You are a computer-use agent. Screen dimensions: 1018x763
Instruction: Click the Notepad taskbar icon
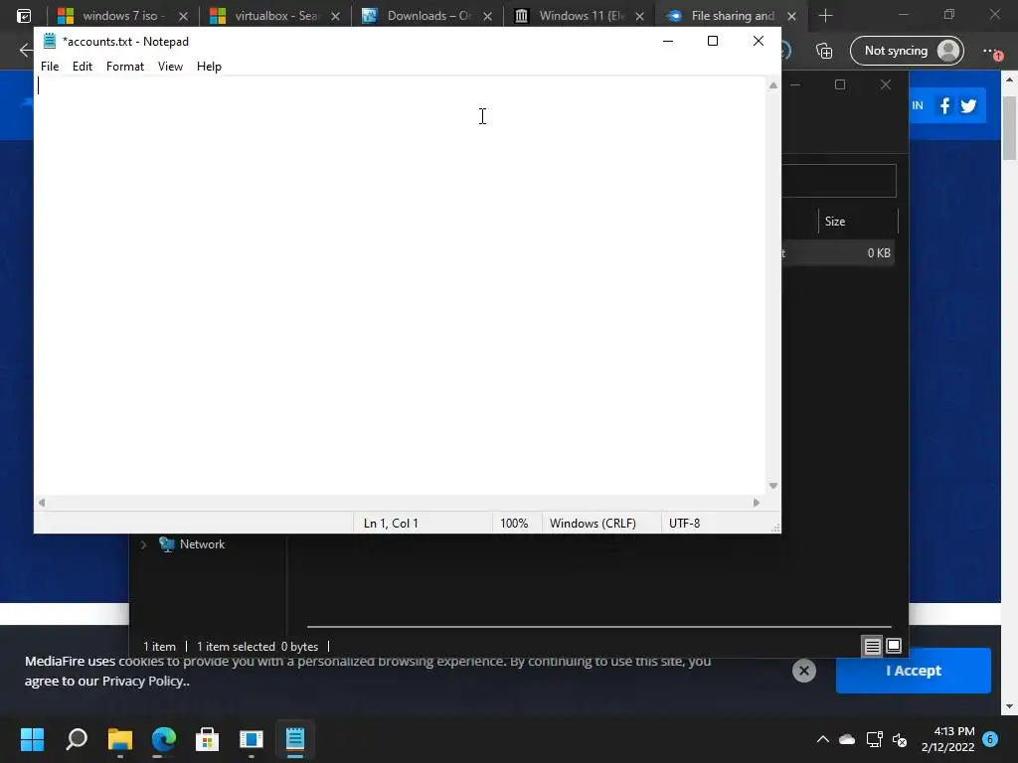click(x=294, y=739)
